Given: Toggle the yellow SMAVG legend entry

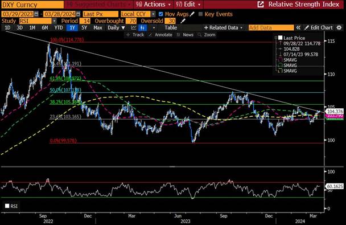Looking at the screenshot, I should tap(287, 71).
